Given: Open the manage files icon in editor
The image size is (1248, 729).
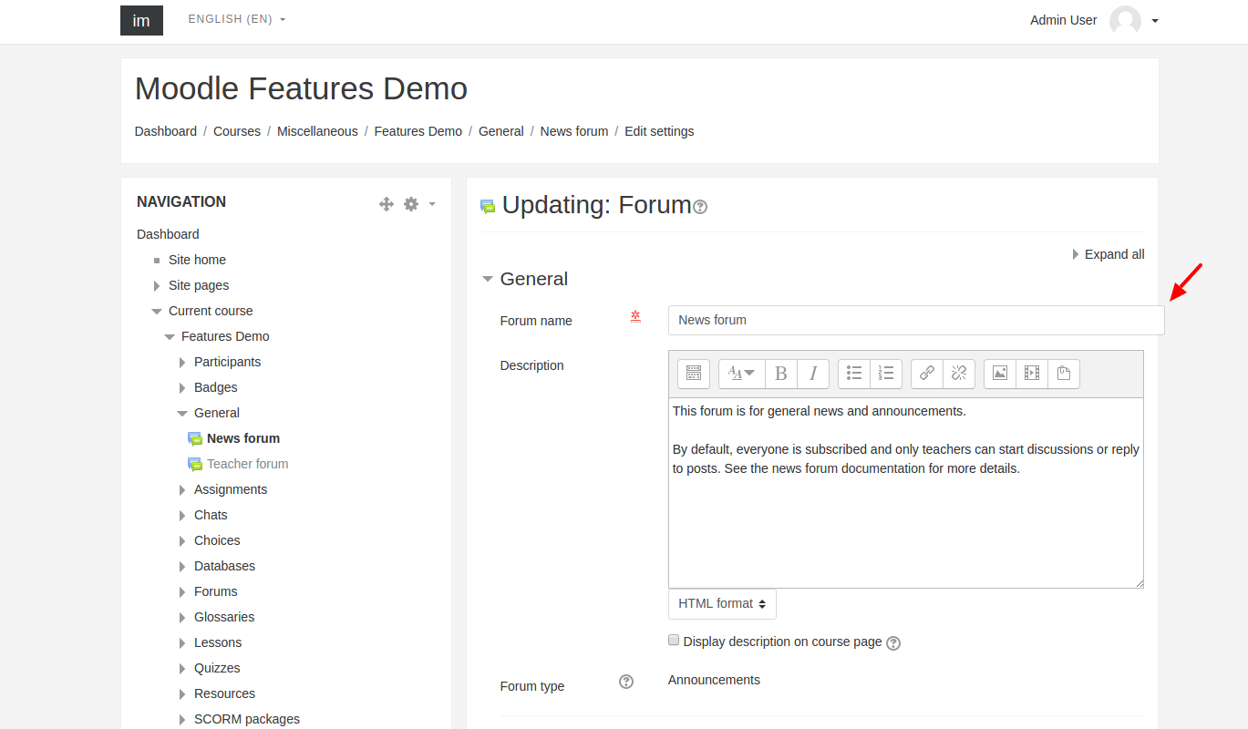Looking at the screenshot, I should click(x=1064, y=374).
